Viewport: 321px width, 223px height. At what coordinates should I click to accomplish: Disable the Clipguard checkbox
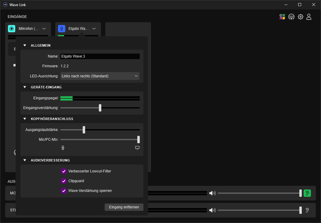64,181
